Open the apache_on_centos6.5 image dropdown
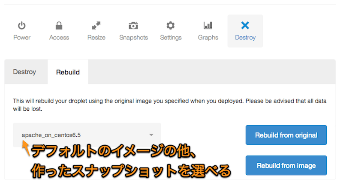 pyautogui.click(x=87, y=135)
